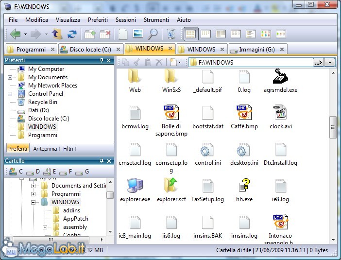Select the hh.exe help file icon
341x260 pixels.
coord(244,185)
